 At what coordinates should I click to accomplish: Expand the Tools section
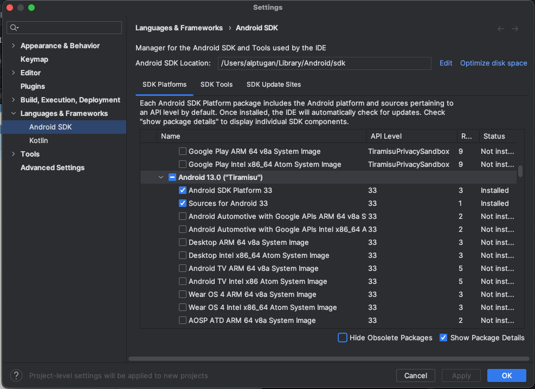(x=14, y=154)
